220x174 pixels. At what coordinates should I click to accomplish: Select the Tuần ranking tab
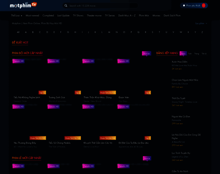click(x=190, y=54)
